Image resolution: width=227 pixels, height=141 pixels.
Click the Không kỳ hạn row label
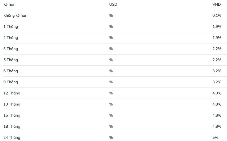coord(15,15)
